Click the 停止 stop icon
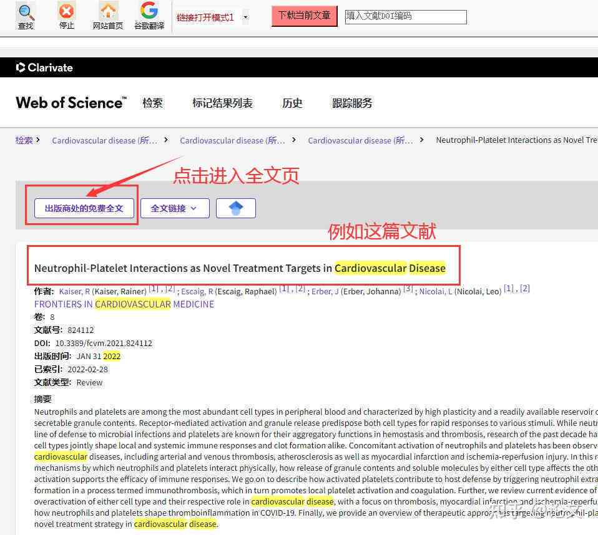The image size is (598, 535). [66, 11]
